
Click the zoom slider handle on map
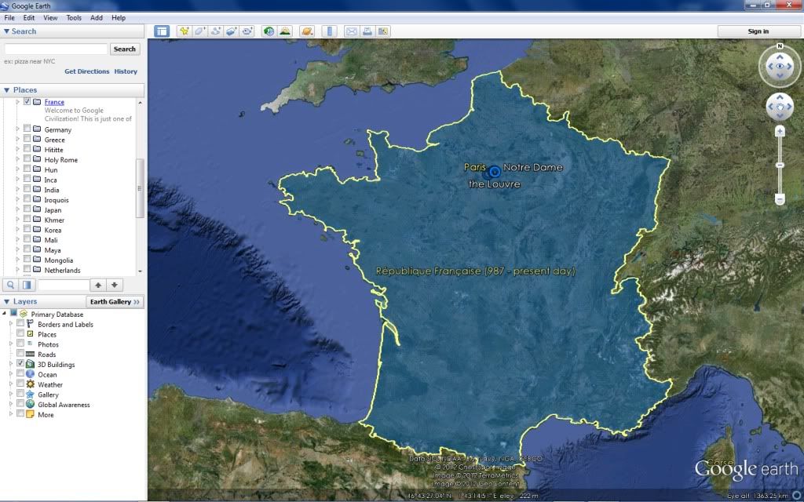(780, 165)
